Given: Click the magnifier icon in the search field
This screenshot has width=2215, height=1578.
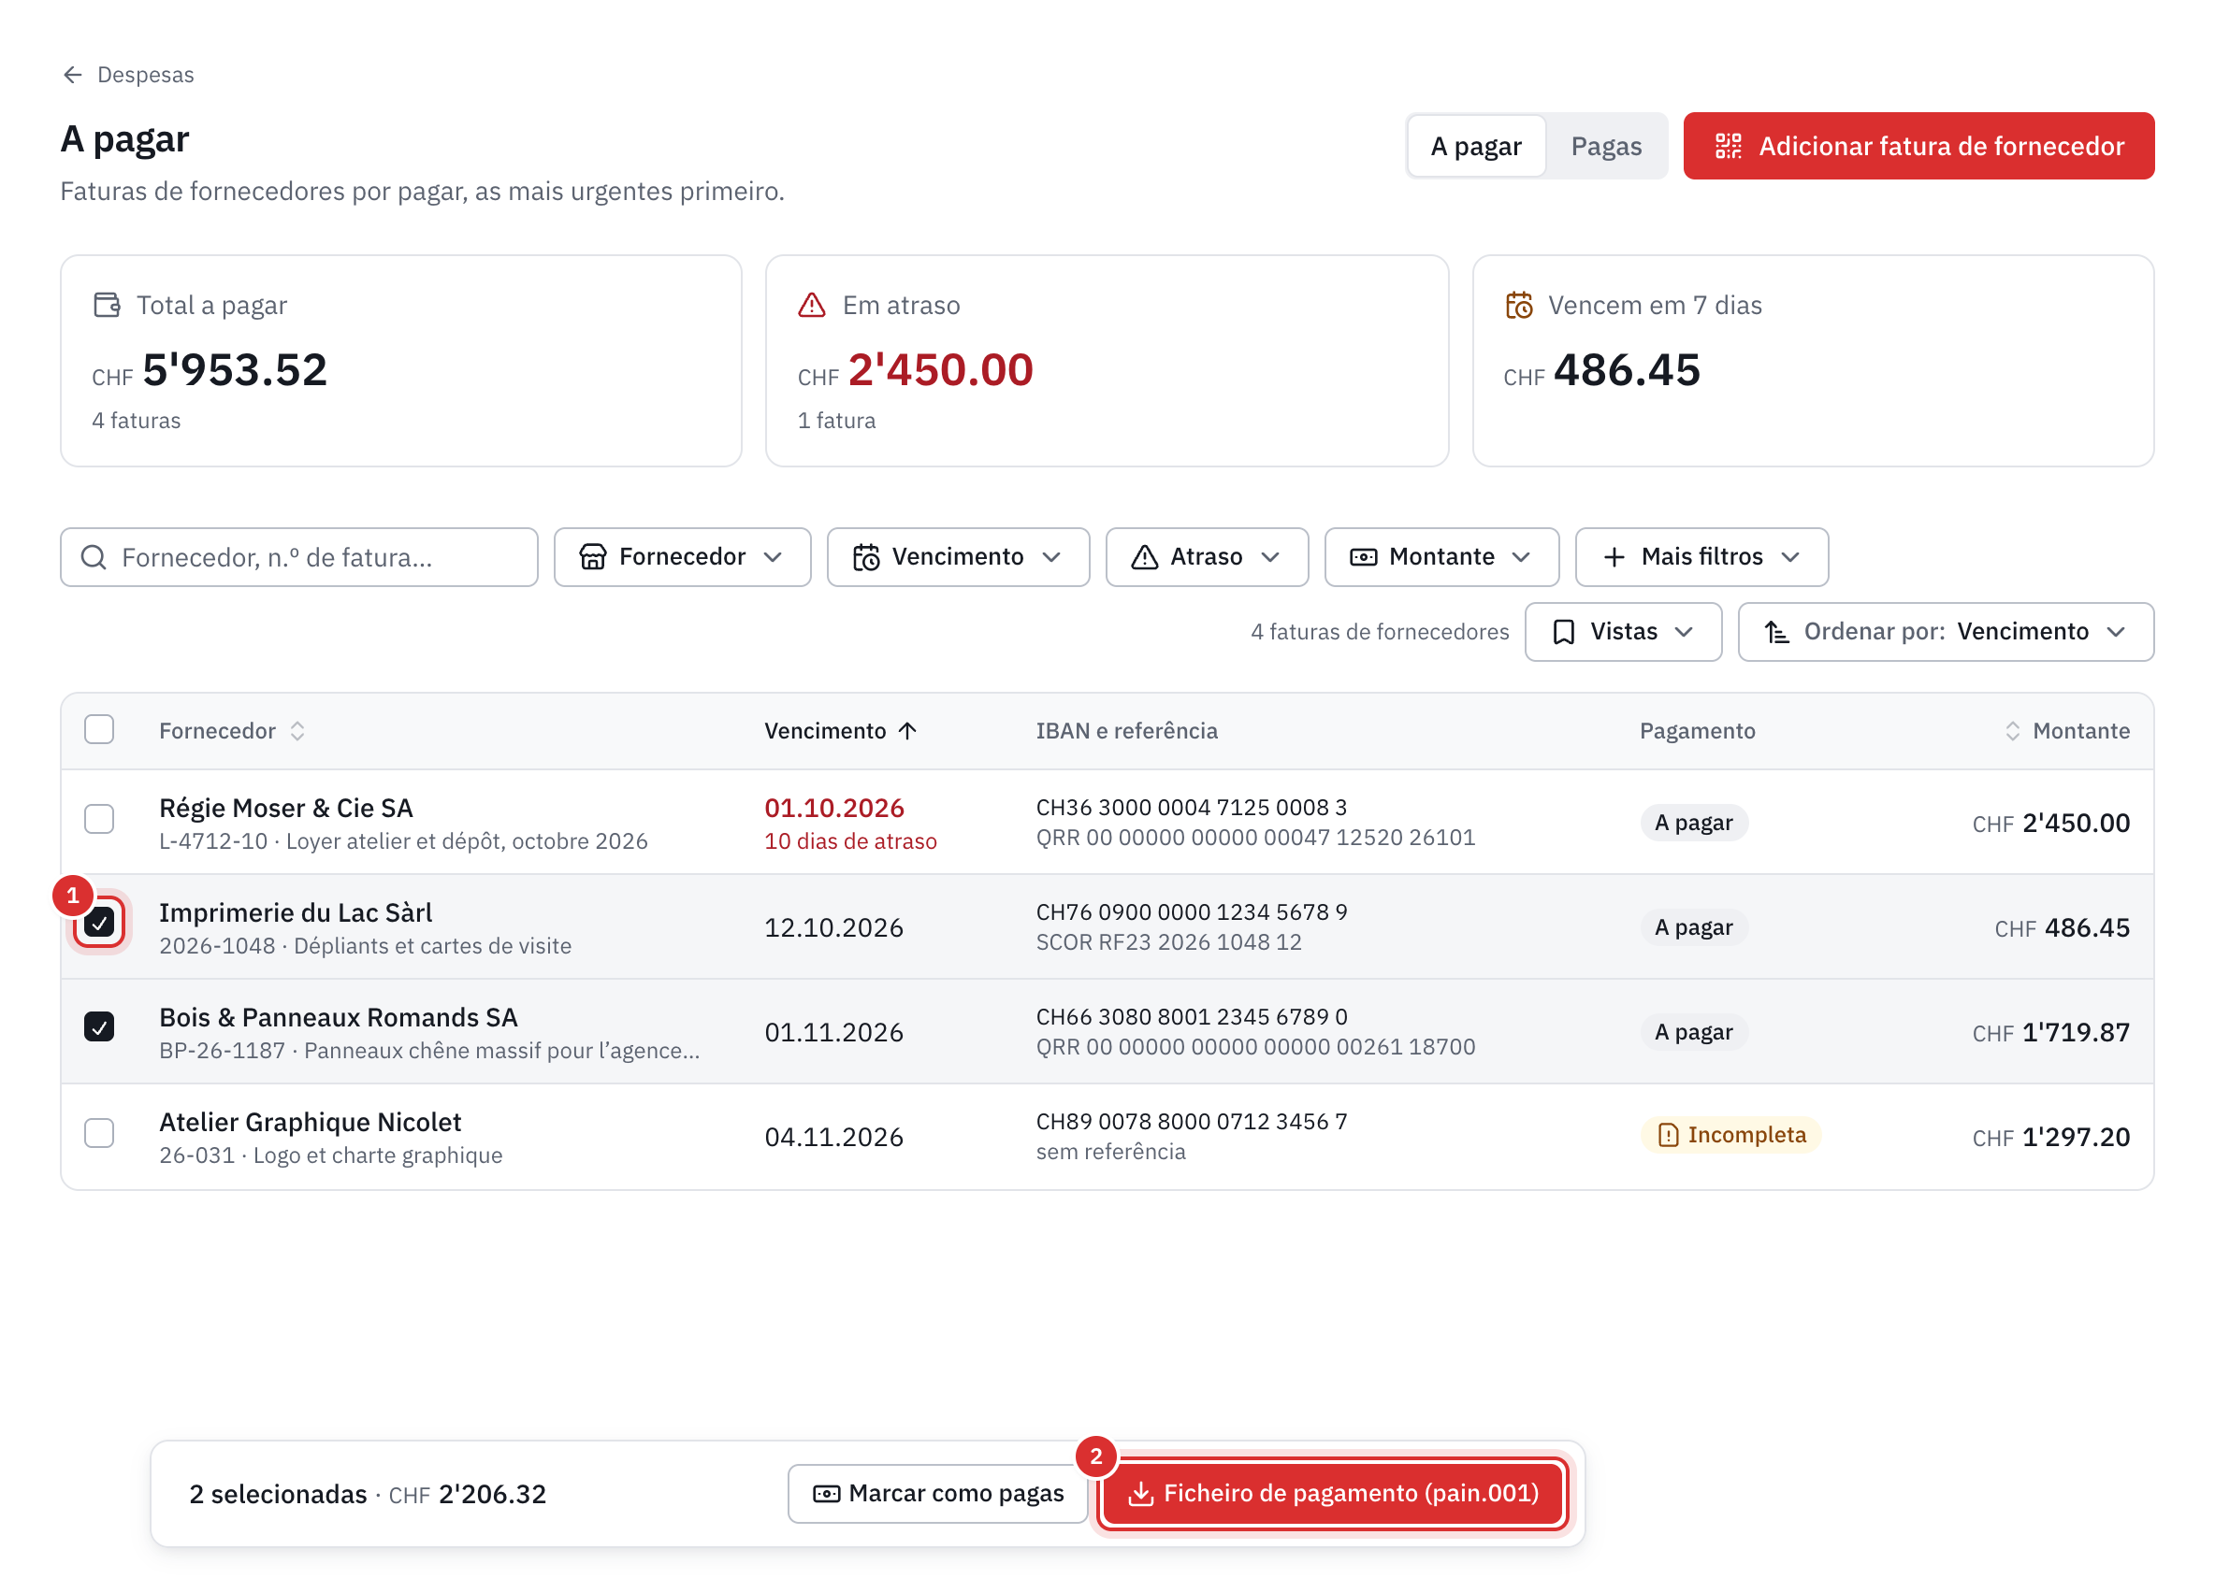Looking at the screenshot, I should point(94,557).
